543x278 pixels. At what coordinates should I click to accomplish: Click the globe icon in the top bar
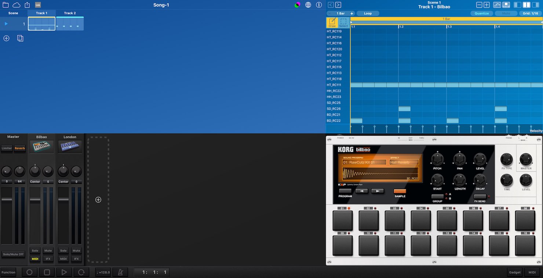[308, 5]
